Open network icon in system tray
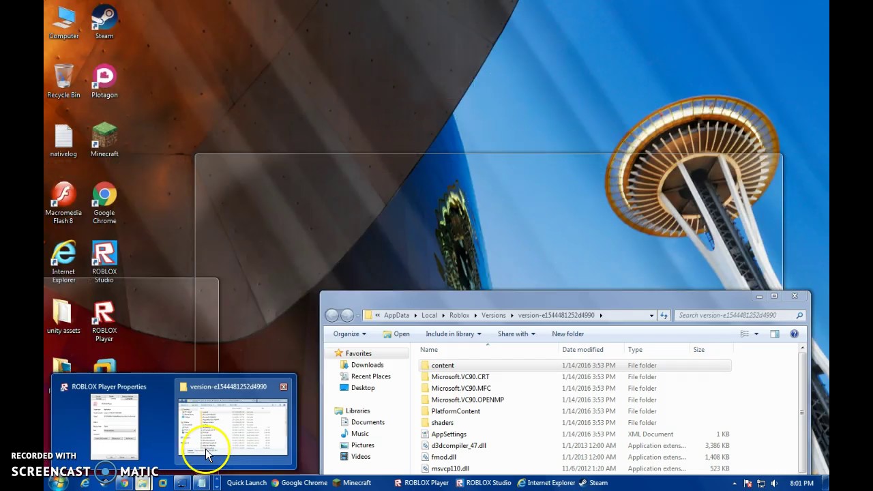 (x=761, y=483)
